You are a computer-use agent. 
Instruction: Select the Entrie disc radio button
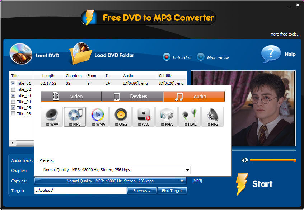point(167,57)
